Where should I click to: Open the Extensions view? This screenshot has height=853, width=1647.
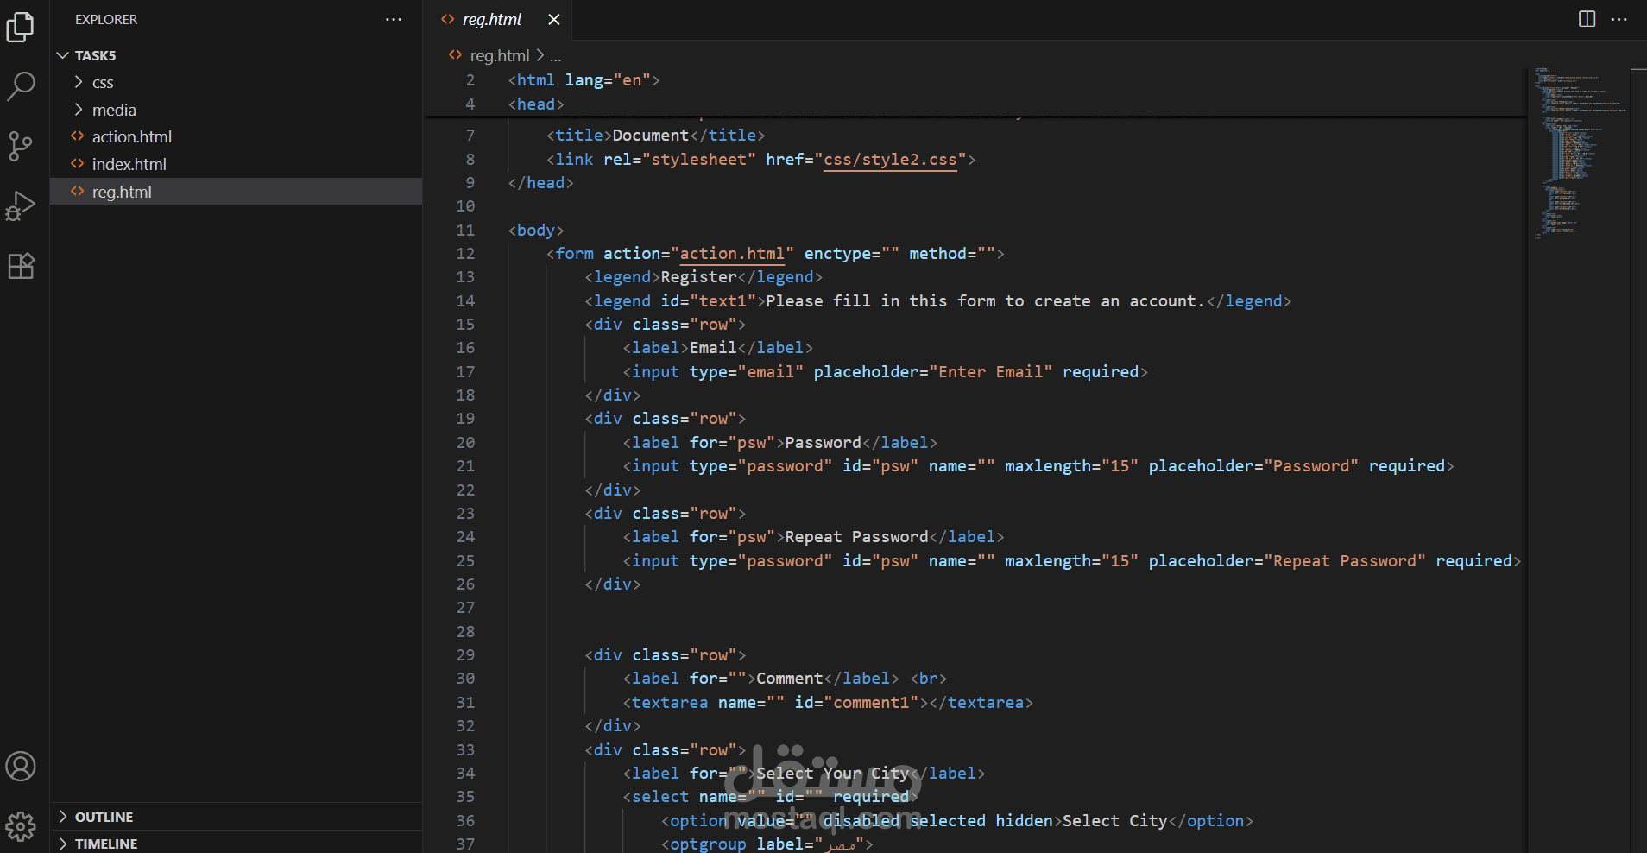point(21,266)
